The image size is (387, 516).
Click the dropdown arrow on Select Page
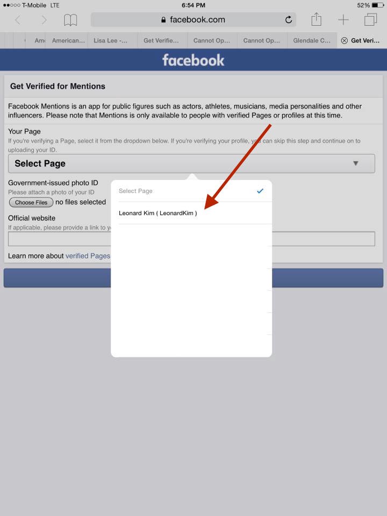[355, 163]
